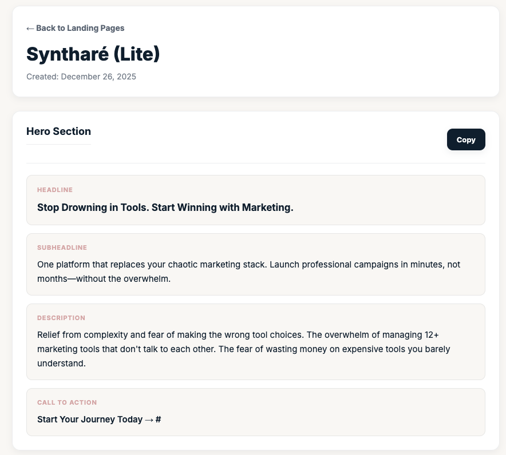Click the arrow after Start Your Journey Today

[x=149, y=419]
